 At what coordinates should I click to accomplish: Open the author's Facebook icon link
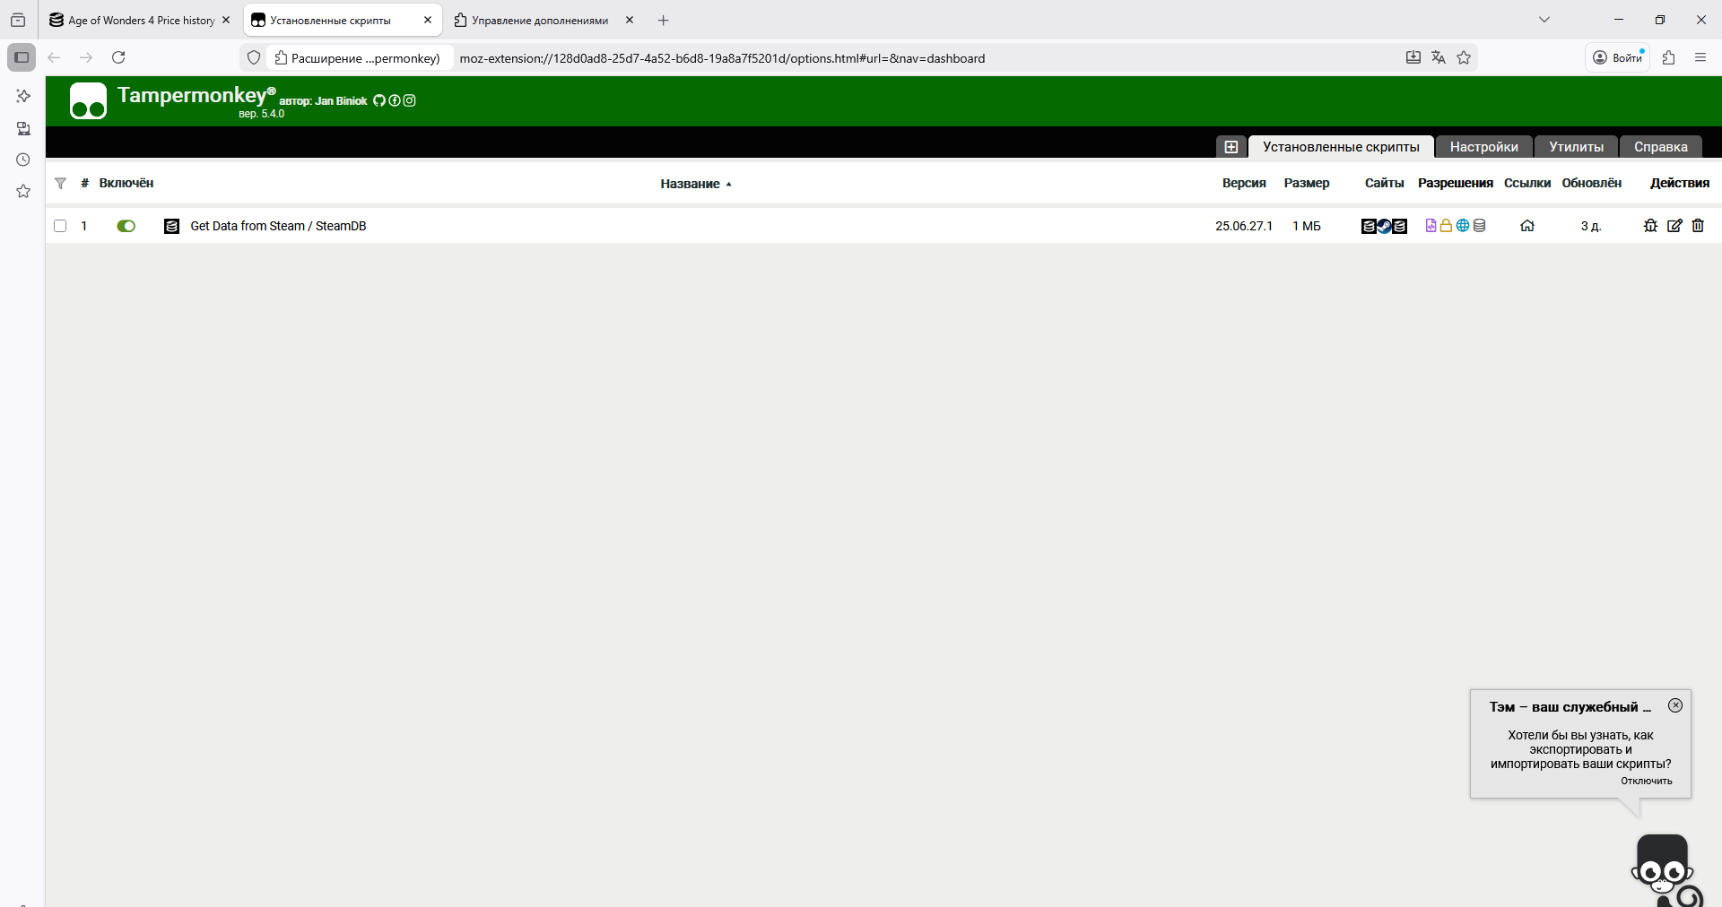click(x=395, y=100)
